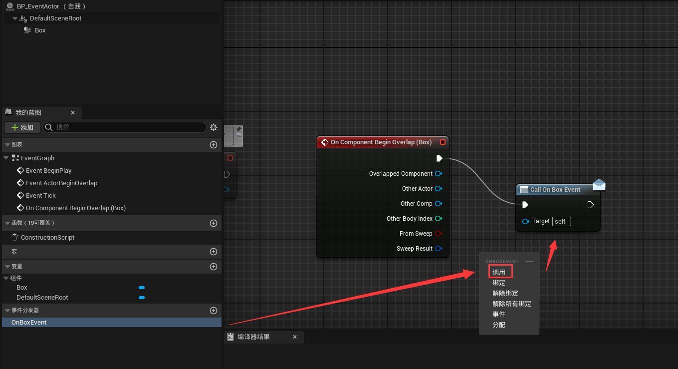Click the 添加 button

click(22, 127)
